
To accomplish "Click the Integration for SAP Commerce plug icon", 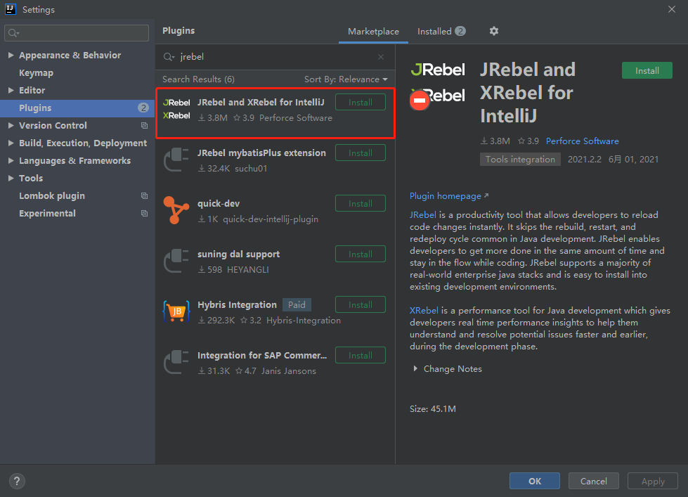I will (176, 362).
